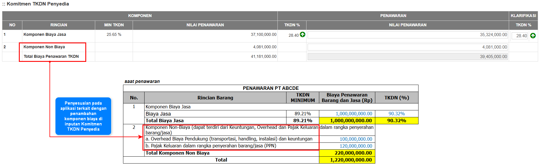The height and width of the screenshot is (165, 541).
Task: Click the 37,100,000.00 komponen value
Action: [x=263, y=34]
